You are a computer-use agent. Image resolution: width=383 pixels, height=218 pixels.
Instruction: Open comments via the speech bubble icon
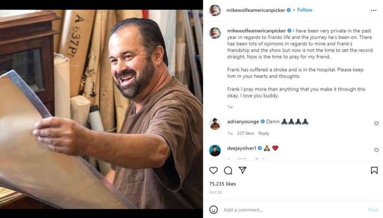[228, 170]
